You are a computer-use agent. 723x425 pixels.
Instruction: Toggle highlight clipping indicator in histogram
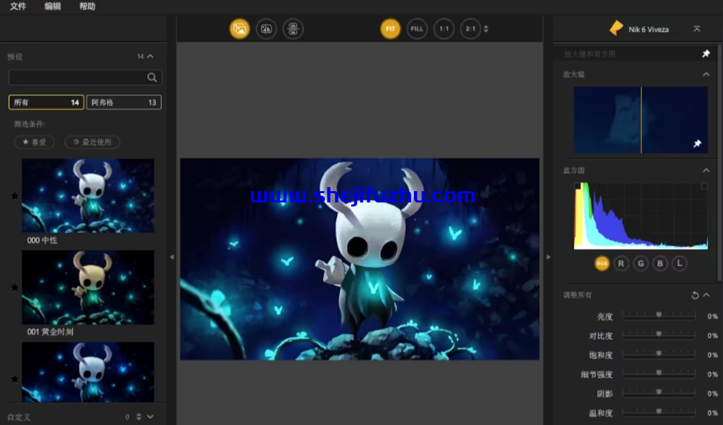tap(704, 186)
